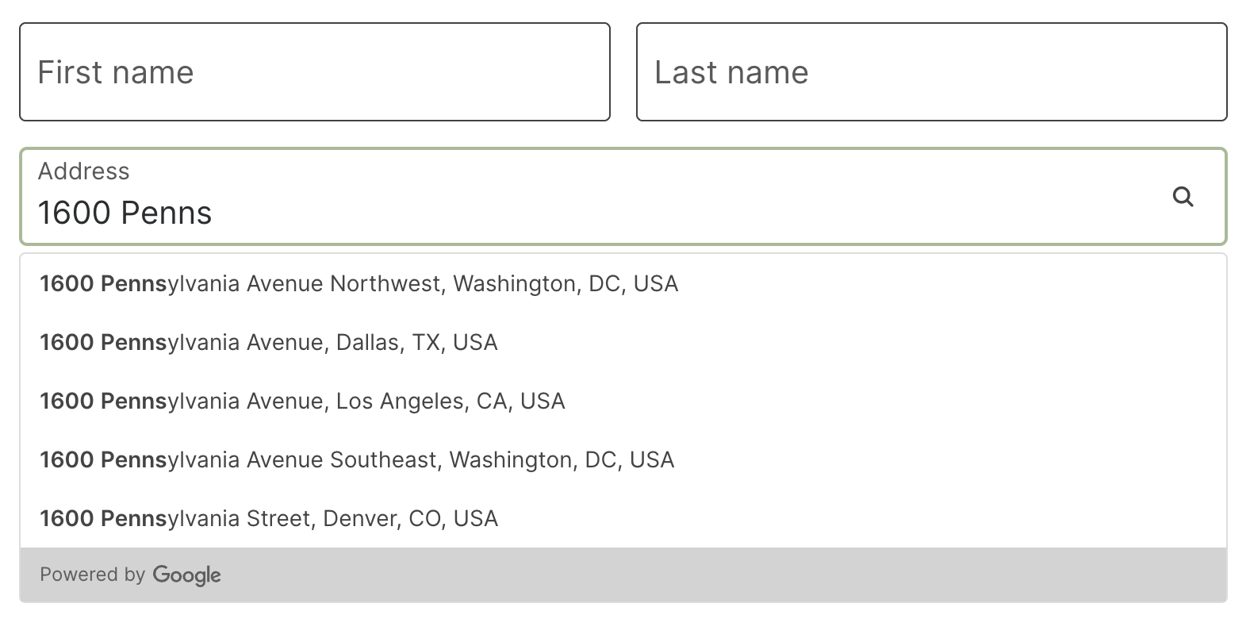Click the "Powered by" footer text
This screenshot has width=1250, height=638.
point(92,575)
